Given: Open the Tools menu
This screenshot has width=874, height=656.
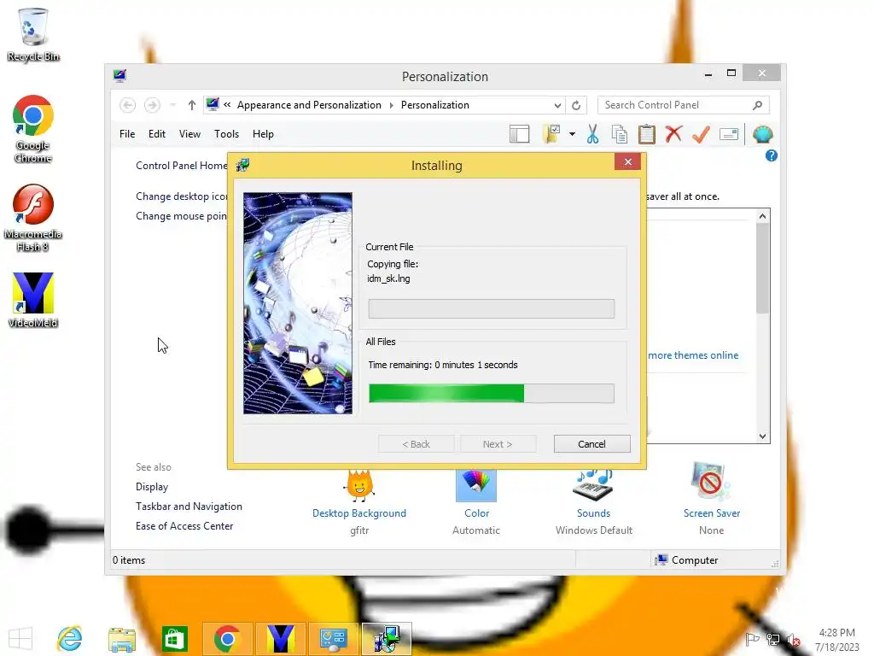Looking at the screenshot, I should pyautogui.click(x=226, y=134).
